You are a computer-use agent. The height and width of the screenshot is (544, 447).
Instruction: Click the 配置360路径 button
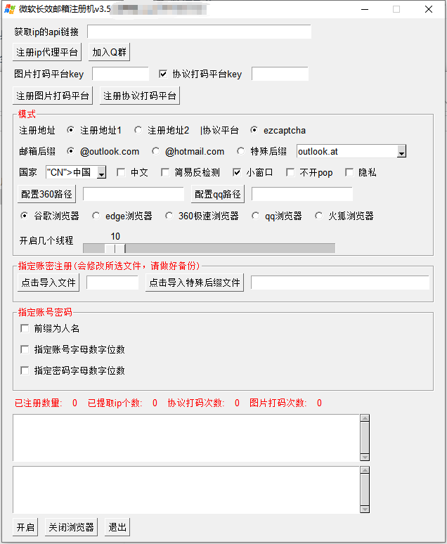point(46,194)
